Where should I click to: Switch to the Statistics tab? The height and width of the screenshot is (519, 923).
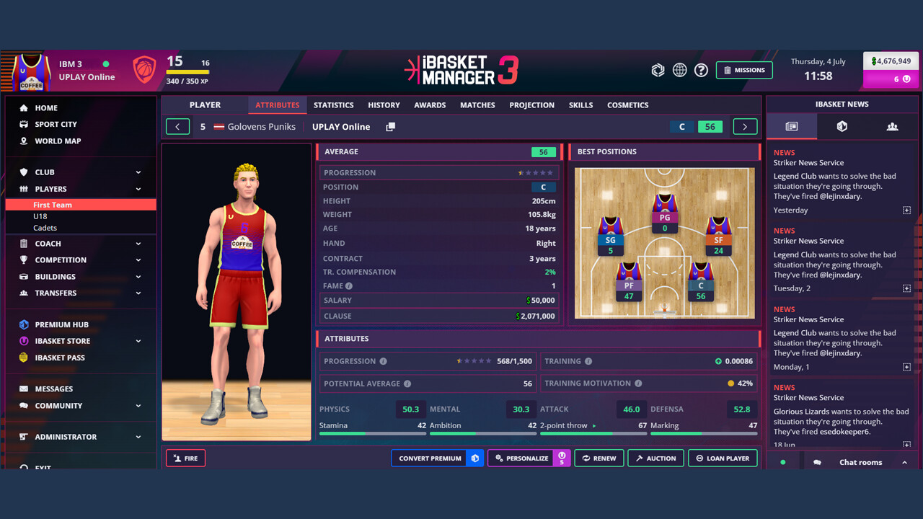333,105
